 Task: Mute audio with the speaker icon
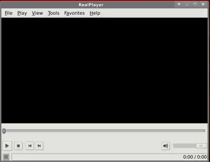click(x=166, y=146)
